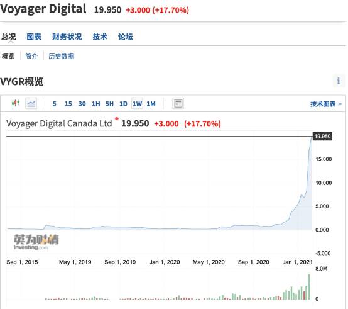The image size is (348, 309).
Task: Open the 论坛 tab
Action: [x=126, y=37]
